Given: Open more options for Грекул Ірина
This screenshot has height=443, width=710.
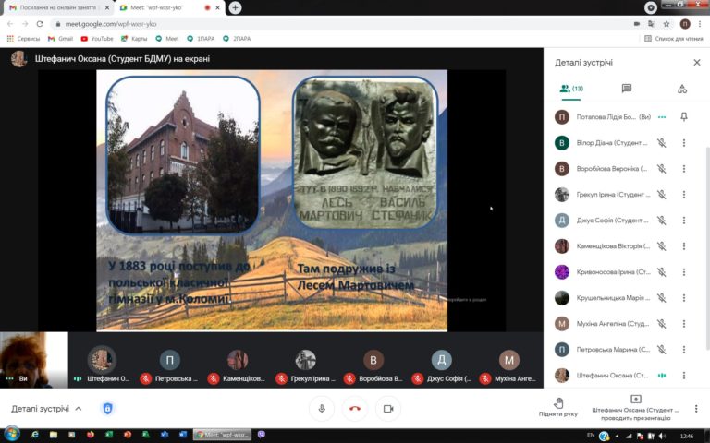Looking at the screenshot, I should (x=684, y=195).
